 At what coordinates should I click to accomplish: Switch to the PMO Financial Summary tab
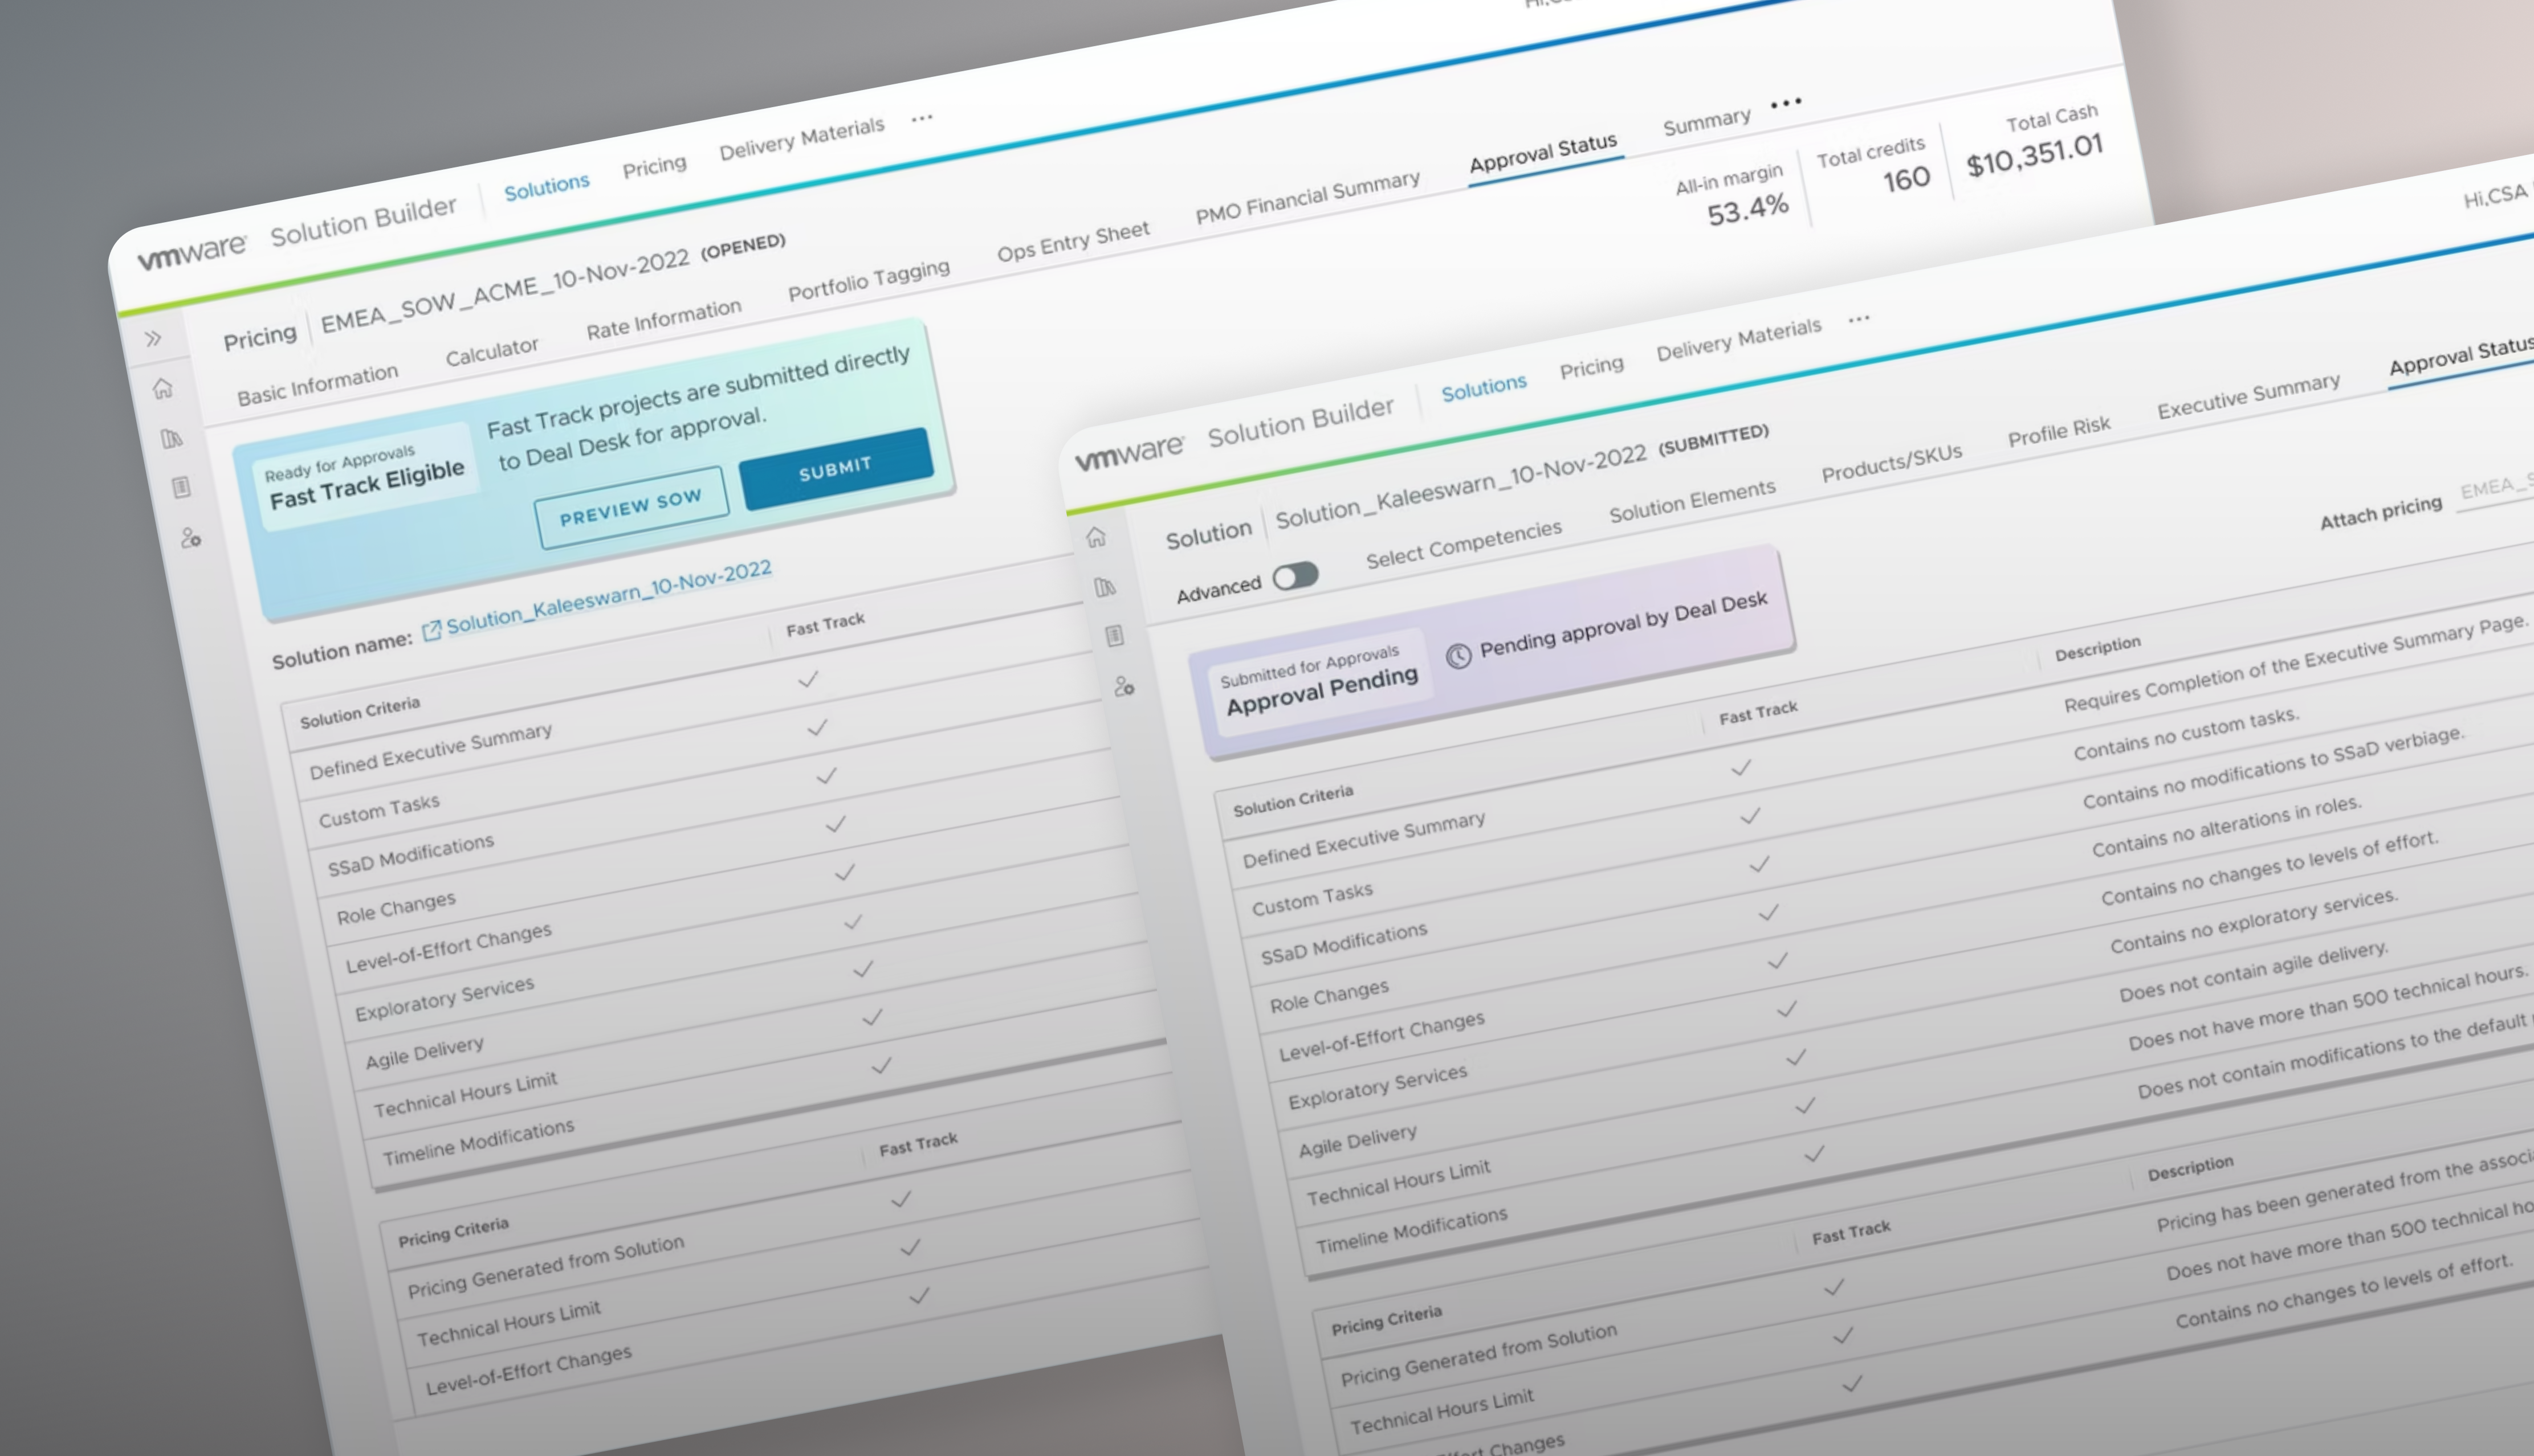[x=1307, y=198]
